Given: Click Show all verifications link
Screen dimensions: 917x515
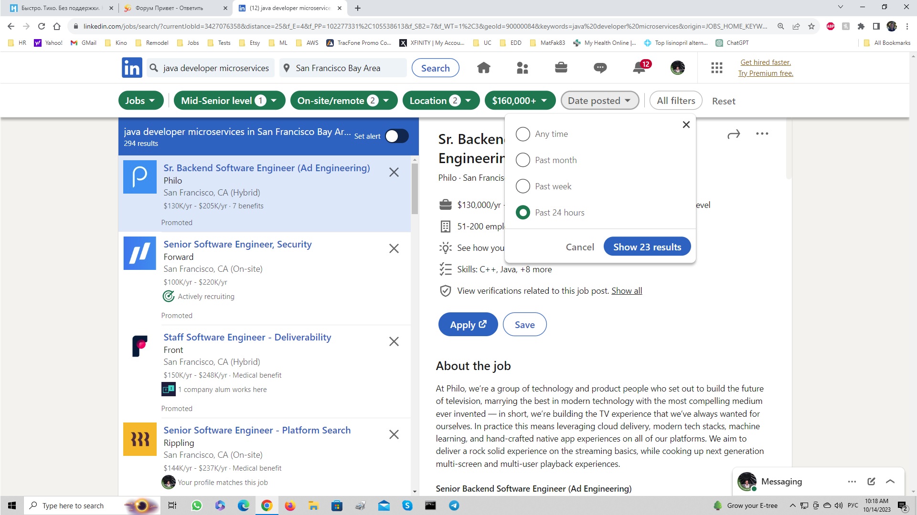Looking at the screenshot, I should 627,291.
